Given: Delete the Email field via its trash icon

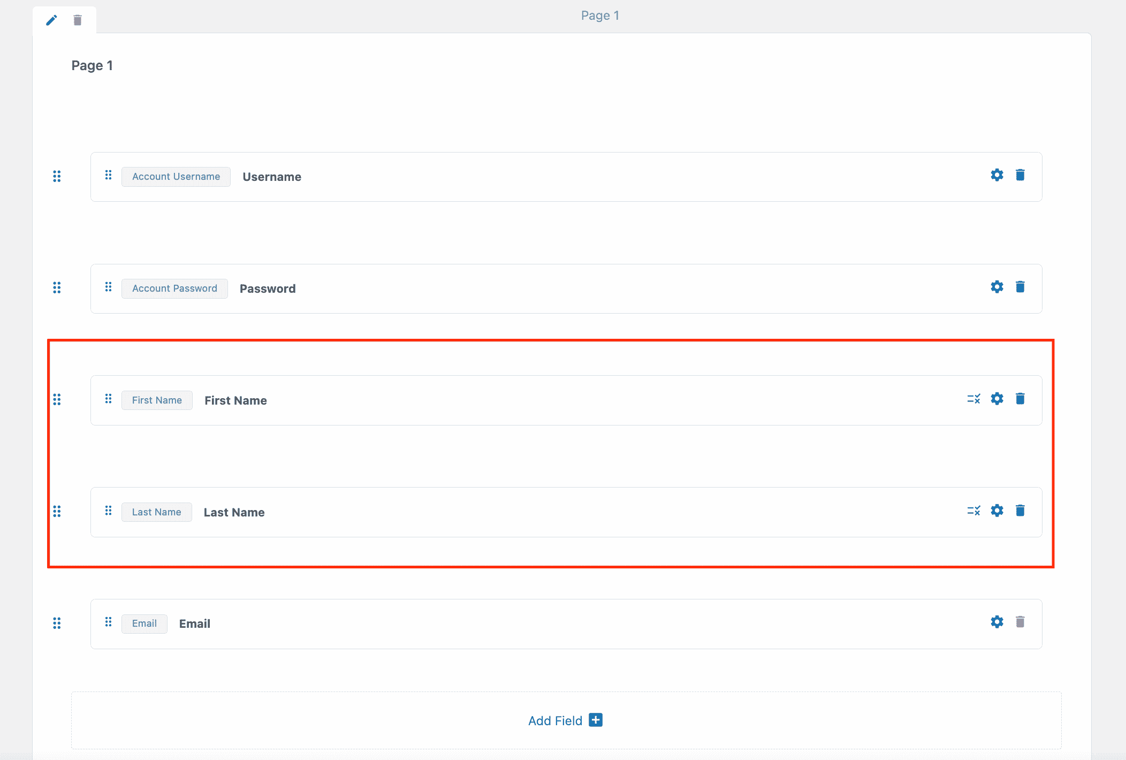Looking at the screenshot, I should point(1021,622).
